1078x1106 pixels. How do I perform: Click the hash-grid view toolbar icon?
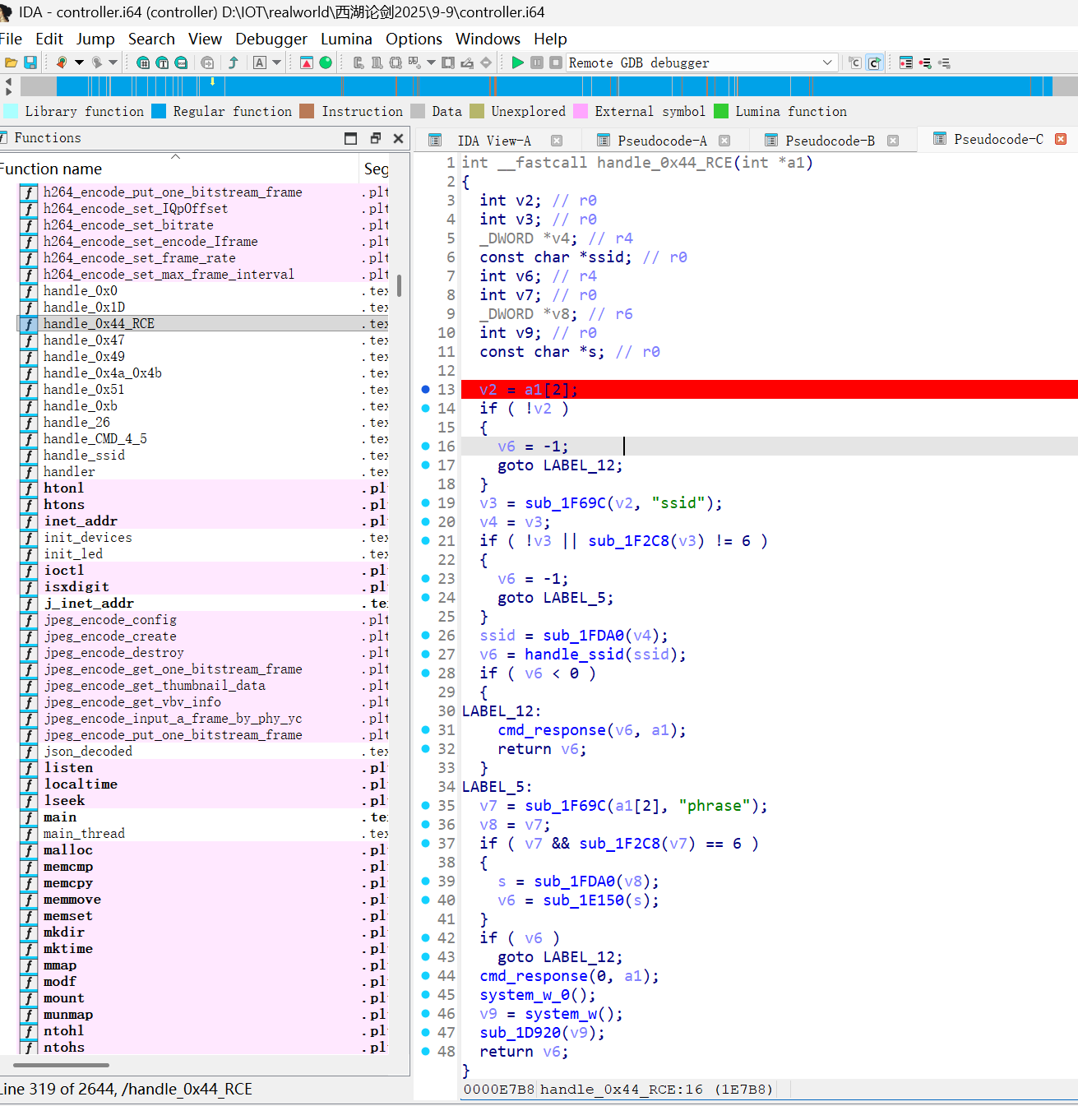pos(143,62)
